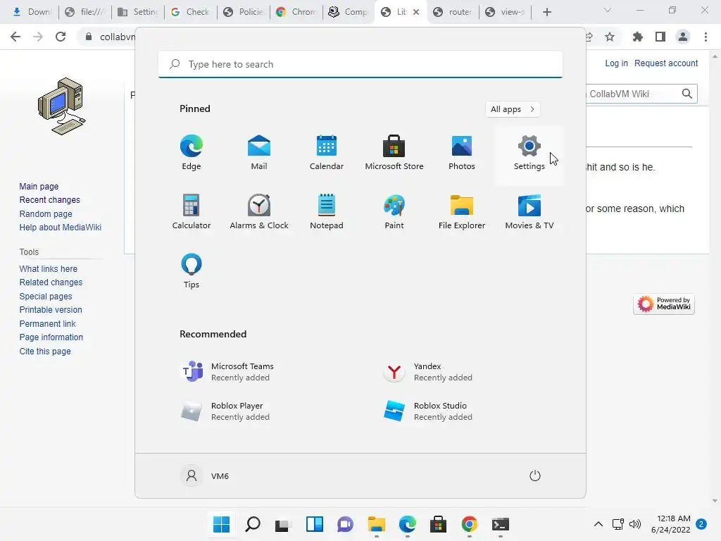Open the Paint app
The image size is (721, 541).
(394, 212)
